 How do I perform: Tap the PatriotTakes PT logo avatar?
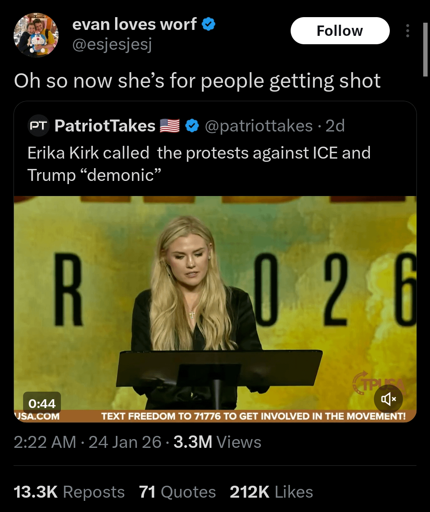[39, 126]
